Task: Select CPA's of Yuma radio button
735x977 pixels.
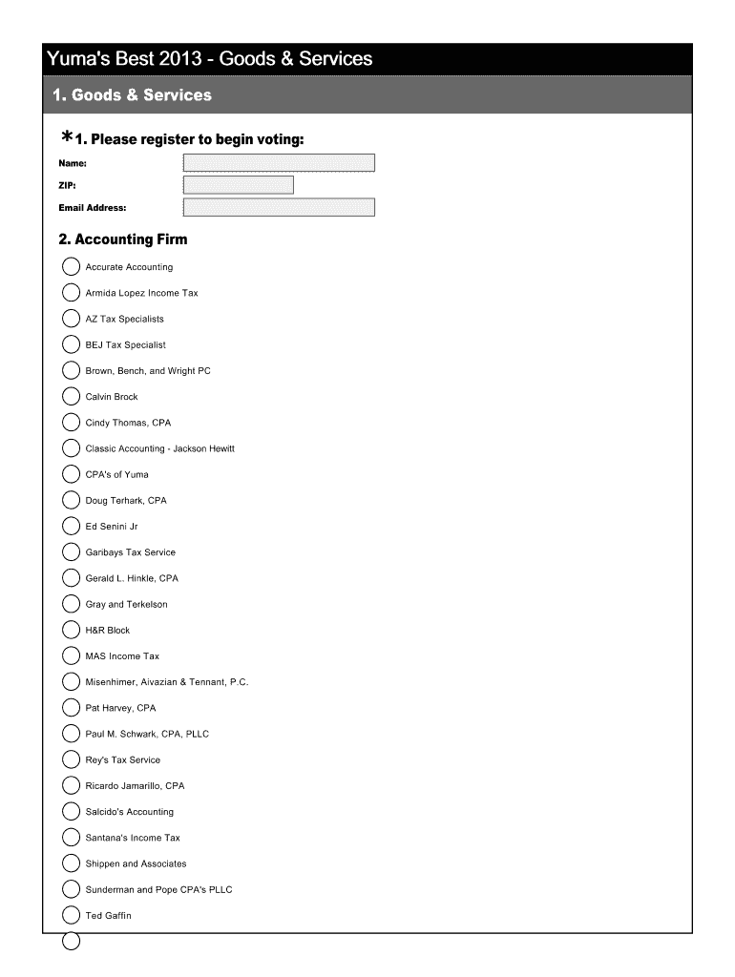Action: pyautogui.click(x=72, y=474)
